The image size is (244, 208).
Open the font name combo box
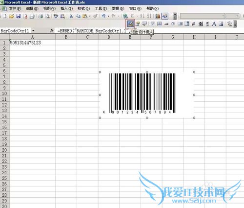pos(202,16)
